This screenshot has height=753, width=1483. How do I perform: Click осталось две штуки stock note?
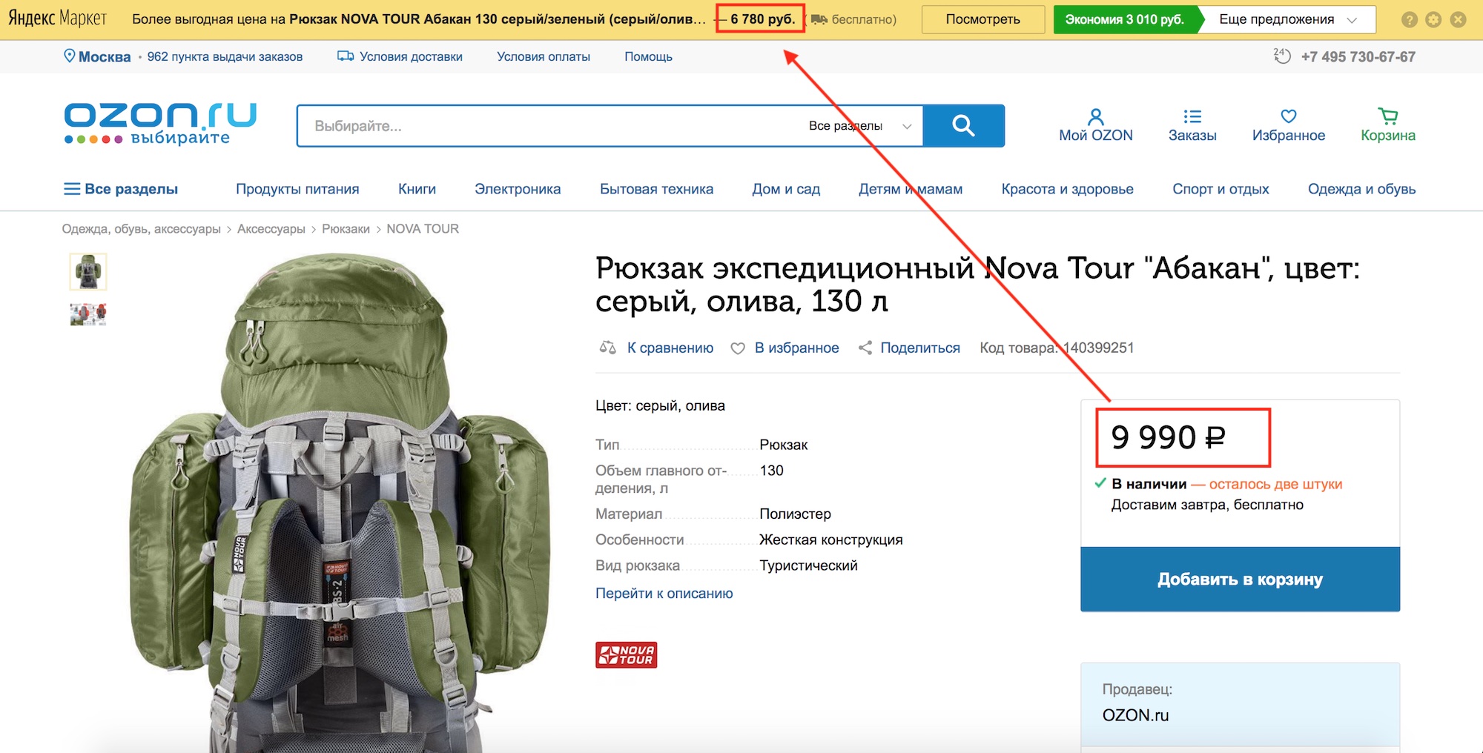point(1275,484)
